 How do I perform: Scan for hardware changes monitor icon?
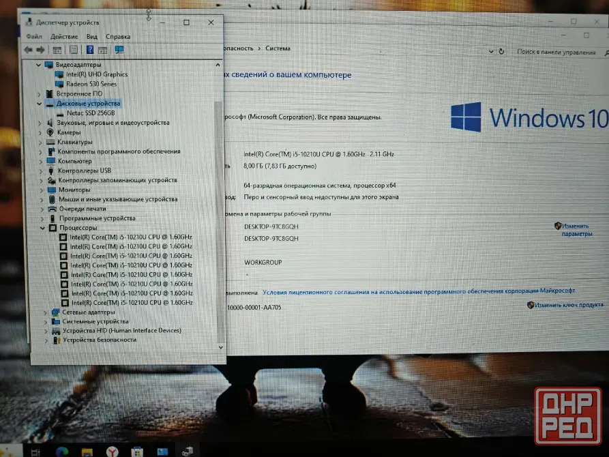click(x=119, y=50)
